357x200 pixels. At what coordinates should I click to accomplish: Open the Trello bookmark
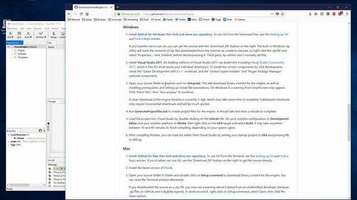click(228, 19)
